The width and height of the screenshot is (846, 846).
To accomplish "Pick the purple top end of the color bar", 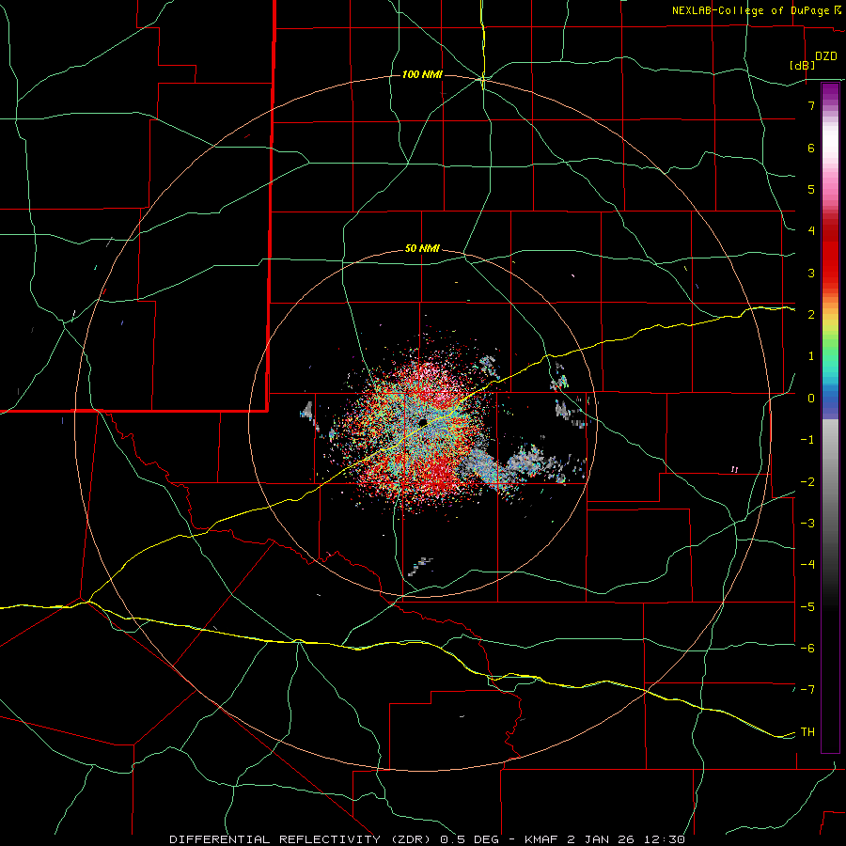I will coord(830,90).
